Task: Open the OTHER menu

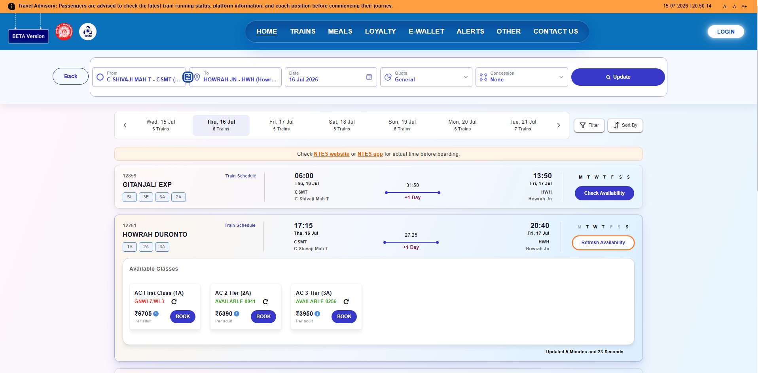Action: 509,31
